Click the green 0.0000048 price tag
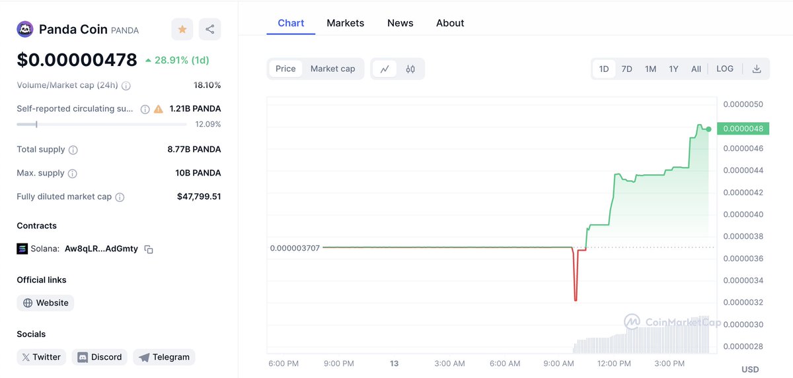Screen dimensions: 793x378 click(x=743, y=129)
